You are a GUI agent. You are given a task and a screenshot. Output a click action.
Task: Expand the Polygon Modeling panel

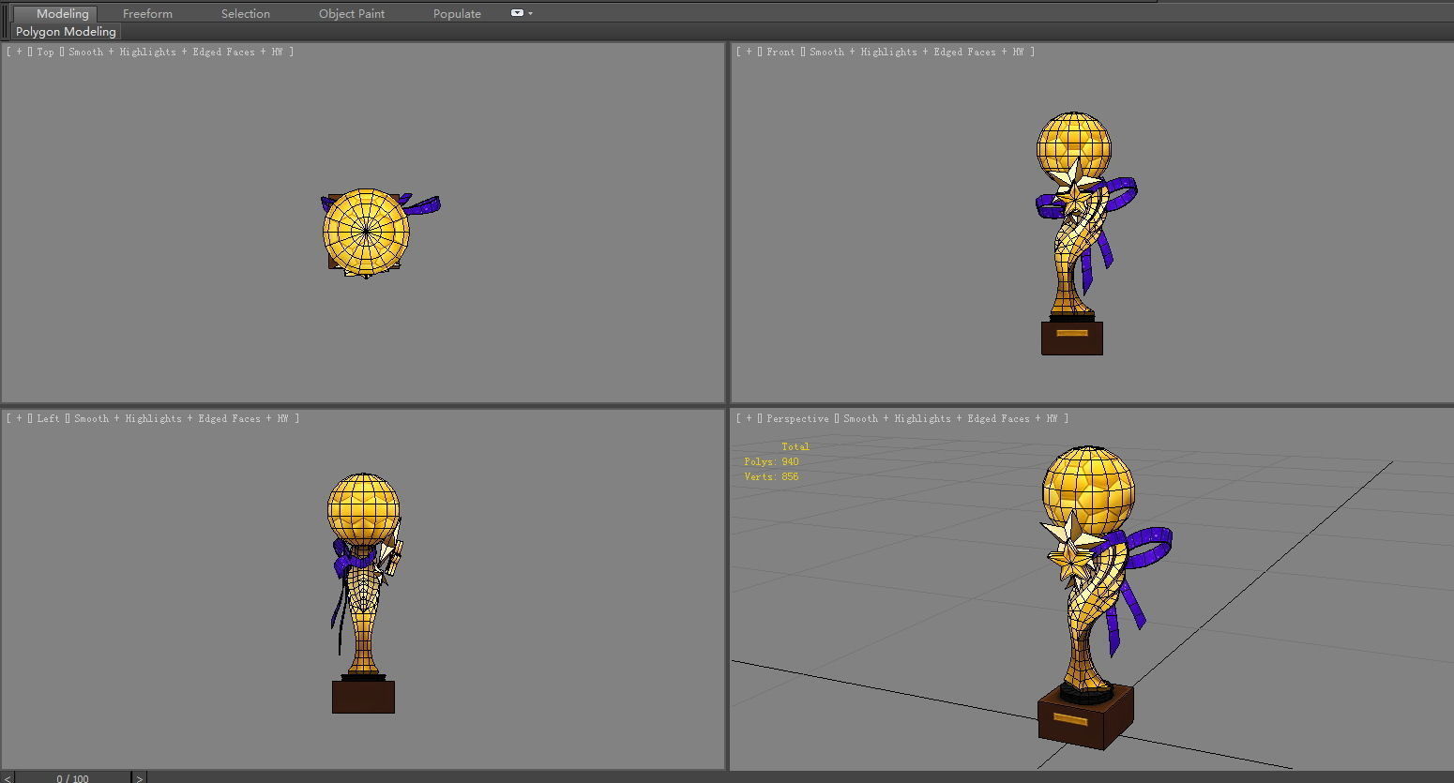click(66, 32)
